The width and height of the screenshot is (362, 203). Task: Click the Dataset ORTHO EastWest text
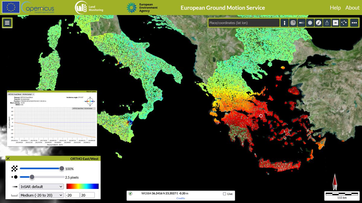click(24, 97)
